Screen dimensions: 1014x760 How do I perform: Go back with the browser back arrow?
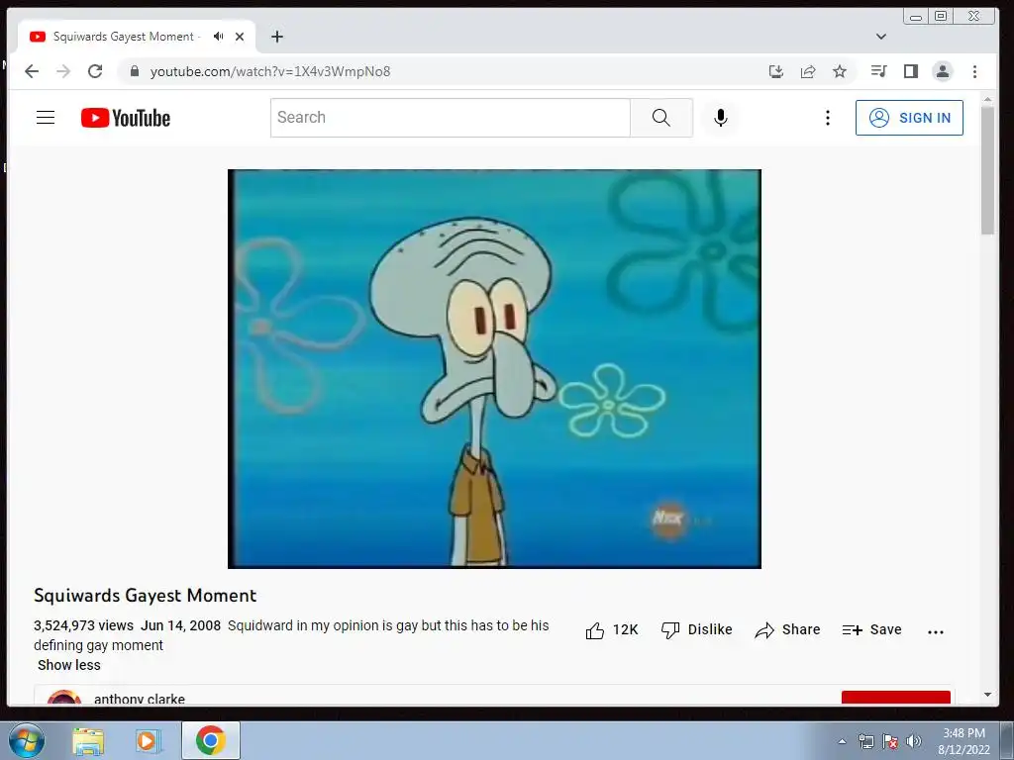[x=32, y=71]
